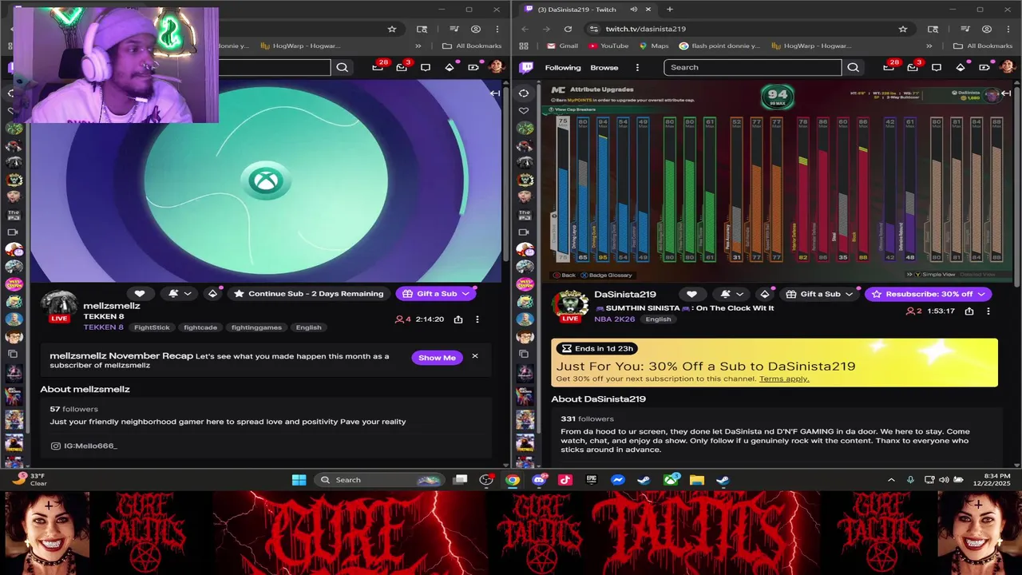Expand Resubscribe: 30% off dropdown
1022x575 pixels.
[981, 294]
